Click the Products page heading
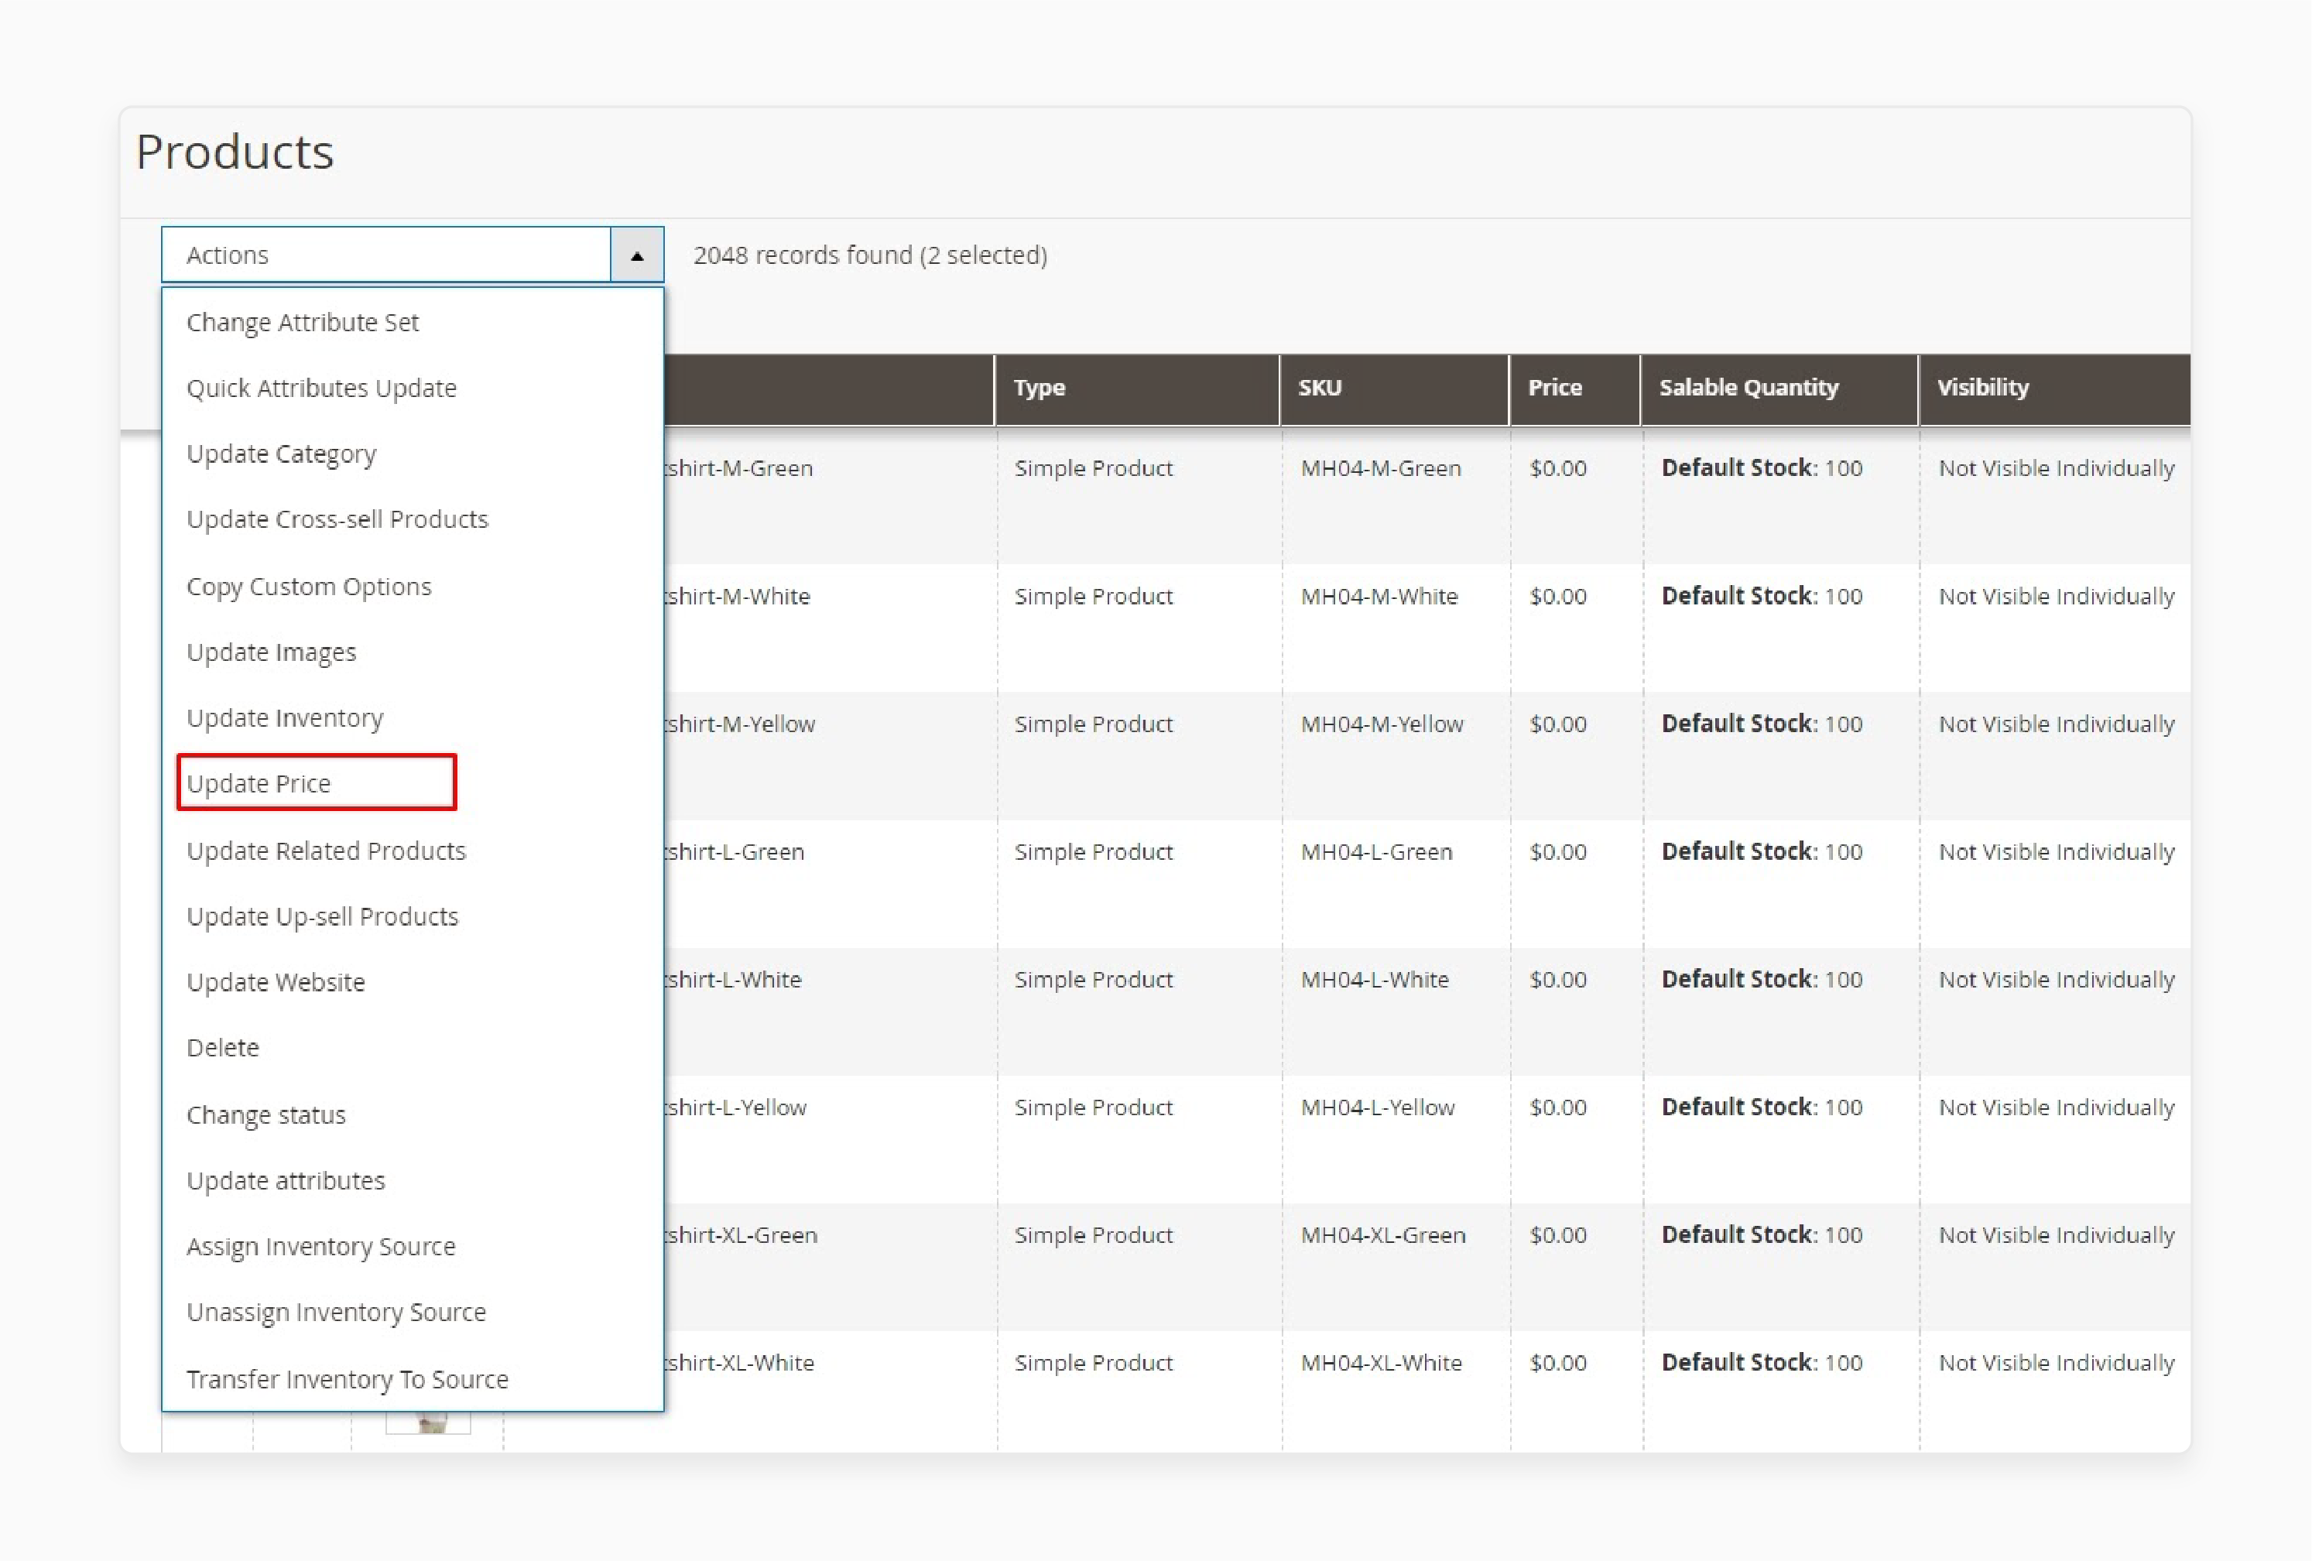Screen dimensions: 2312x1561 235,152
